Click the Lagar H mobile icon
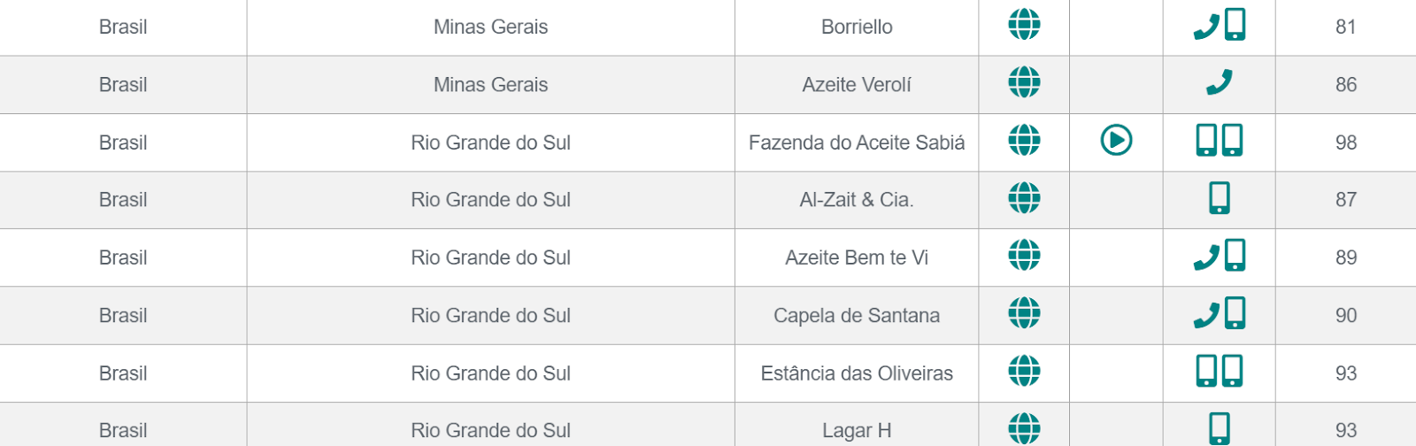The image size is (1416, 446). coord(1220,429)
